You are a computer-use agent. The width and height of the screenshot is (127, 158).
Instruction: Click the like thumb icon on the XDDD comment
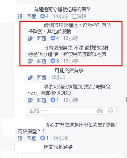coord(53,100)
